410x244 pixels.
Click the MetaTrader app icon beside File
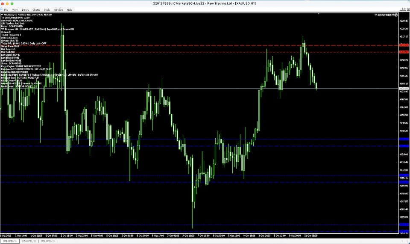(1, 10)
